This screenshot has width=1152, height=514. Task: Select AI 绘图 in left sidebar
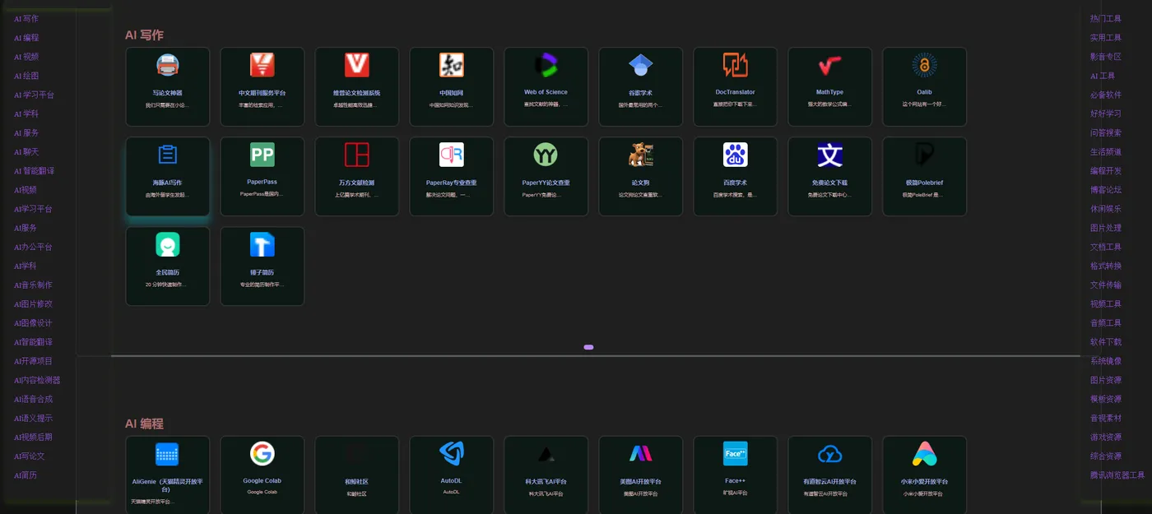26,76
